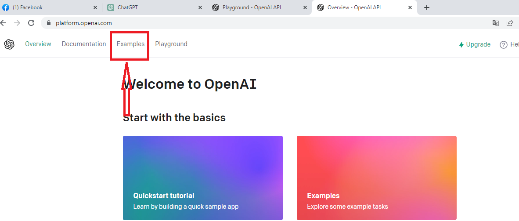Close the Playground - OpenAI API tab
The width and height of the screenshot is (519, 221).
click(305, 7)
